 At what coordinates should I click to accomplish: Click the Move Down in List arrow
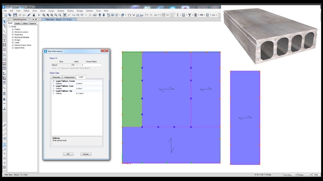tap(104, 15)
